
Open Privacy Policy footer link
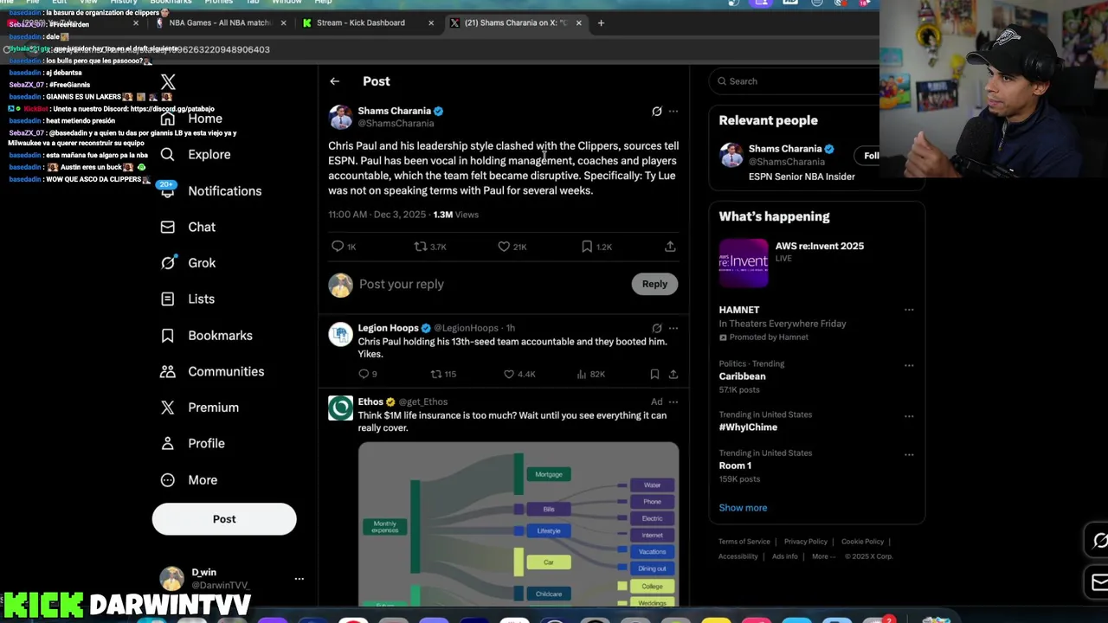pos(805,542)
